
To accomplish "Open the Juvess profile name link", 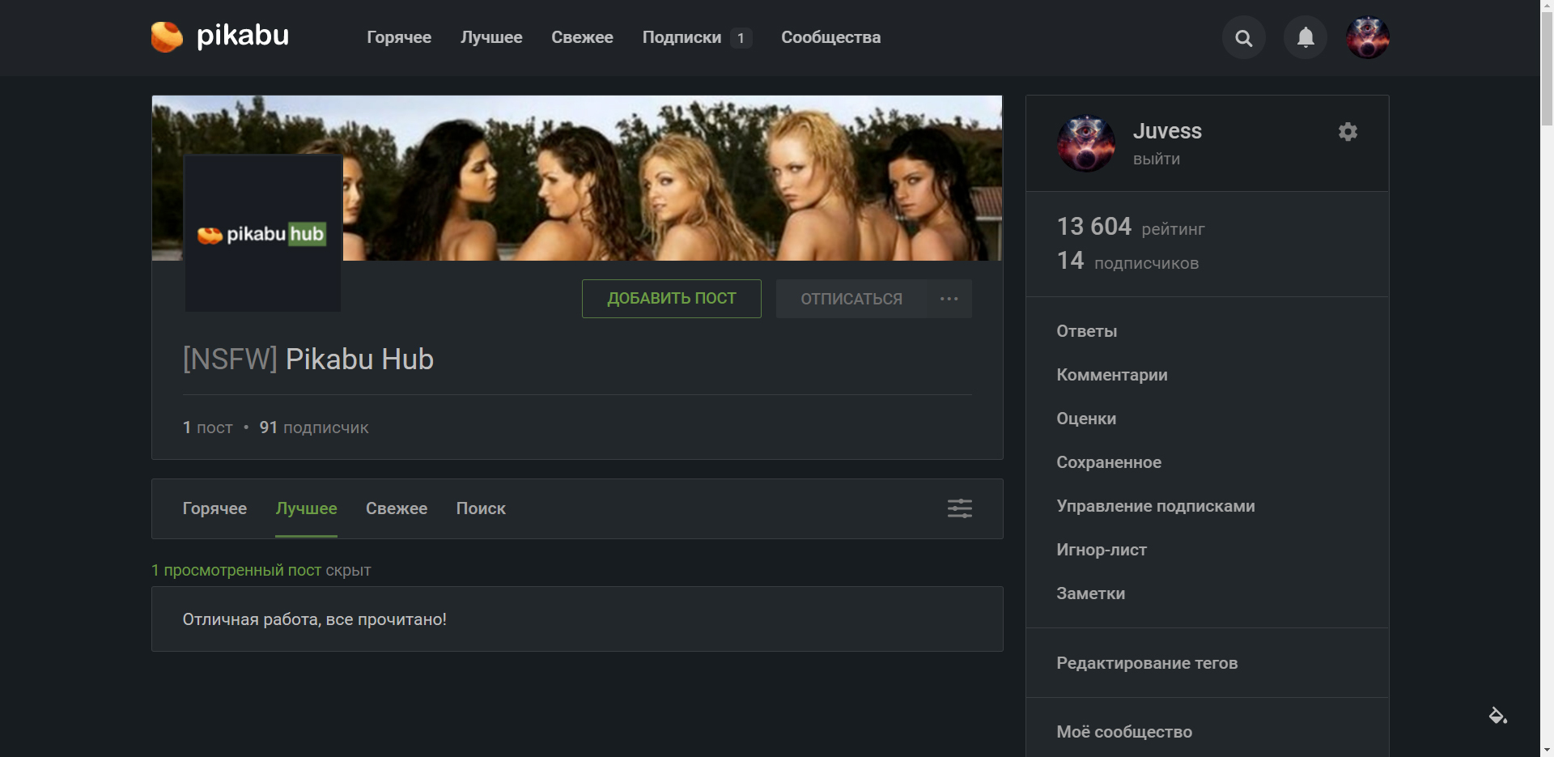I will (x=1167, y=131).
